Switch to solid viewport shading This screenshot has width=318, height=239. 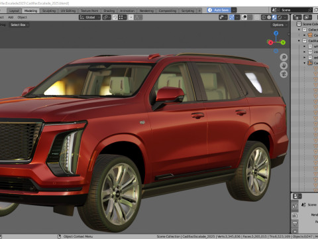click(x=269, y=17)
